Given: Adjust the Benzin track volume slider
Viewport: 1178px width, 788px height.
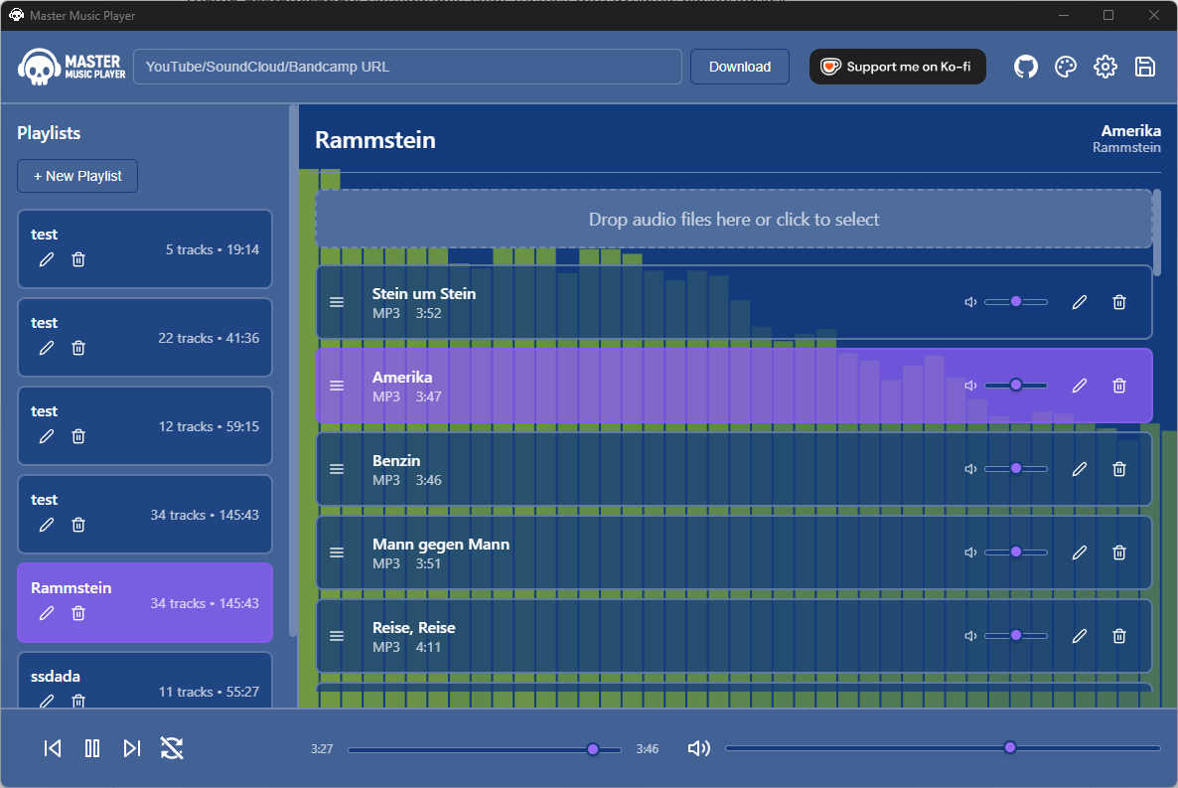Looking at the screenshot, I should (x=1016, y=469).
